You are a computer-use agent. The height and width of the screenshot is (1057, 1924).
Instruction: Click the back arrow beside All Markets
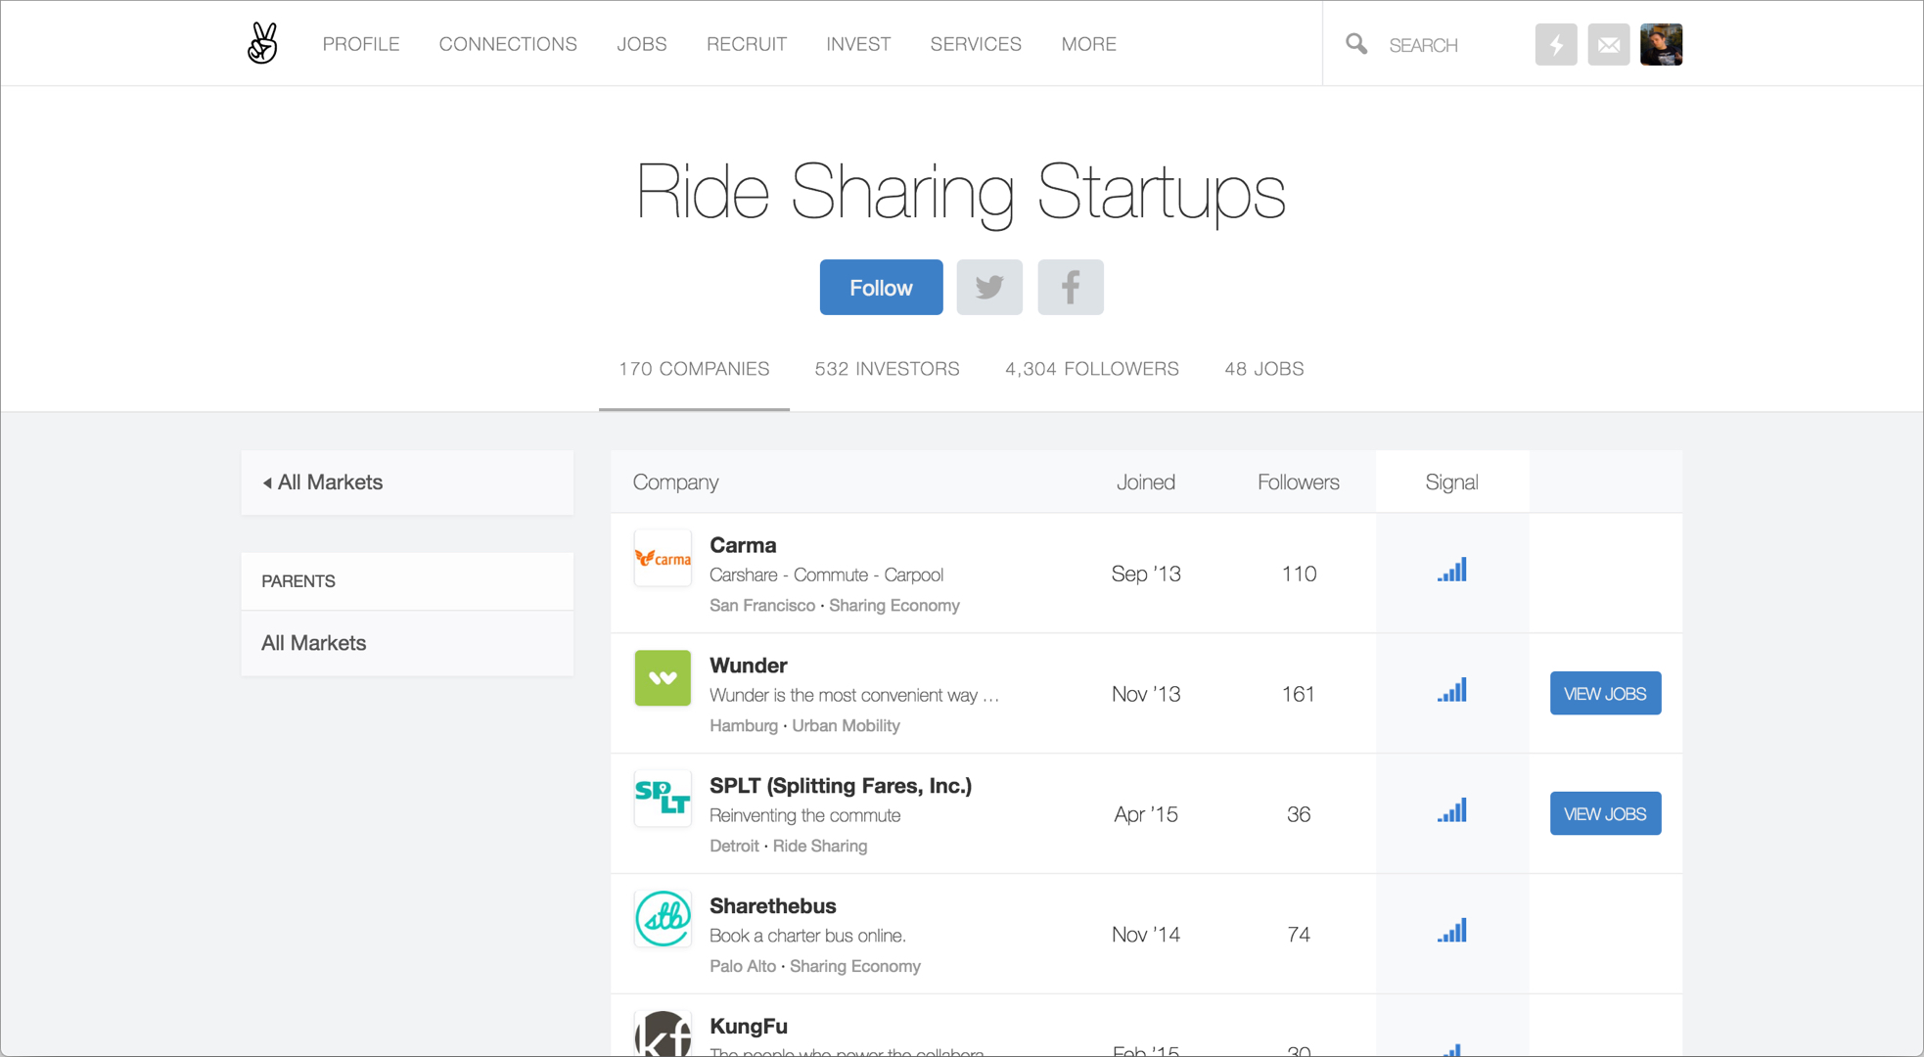[x=267, y=483]
